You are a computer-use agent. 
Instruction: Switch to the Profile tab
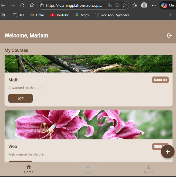148,169
